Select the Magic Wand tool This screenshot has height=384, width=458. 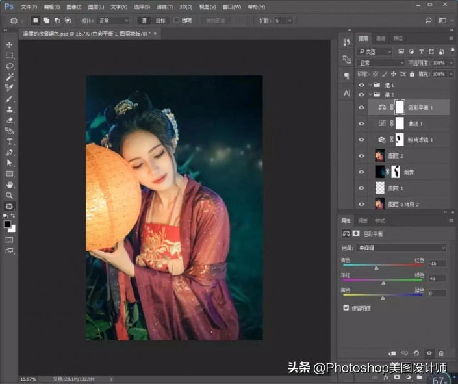click(9, 77)
